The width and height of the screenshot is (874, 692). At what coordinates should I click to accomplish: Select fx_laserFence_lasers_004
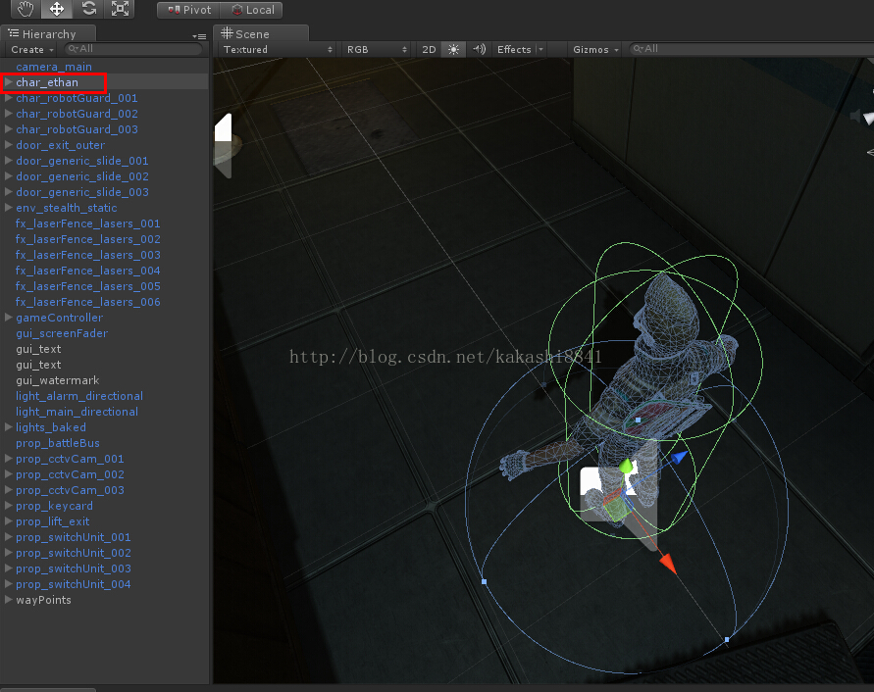point(87,271)
